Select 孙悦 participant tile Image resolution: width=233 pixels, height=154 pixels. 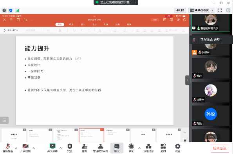coord(211,116)
